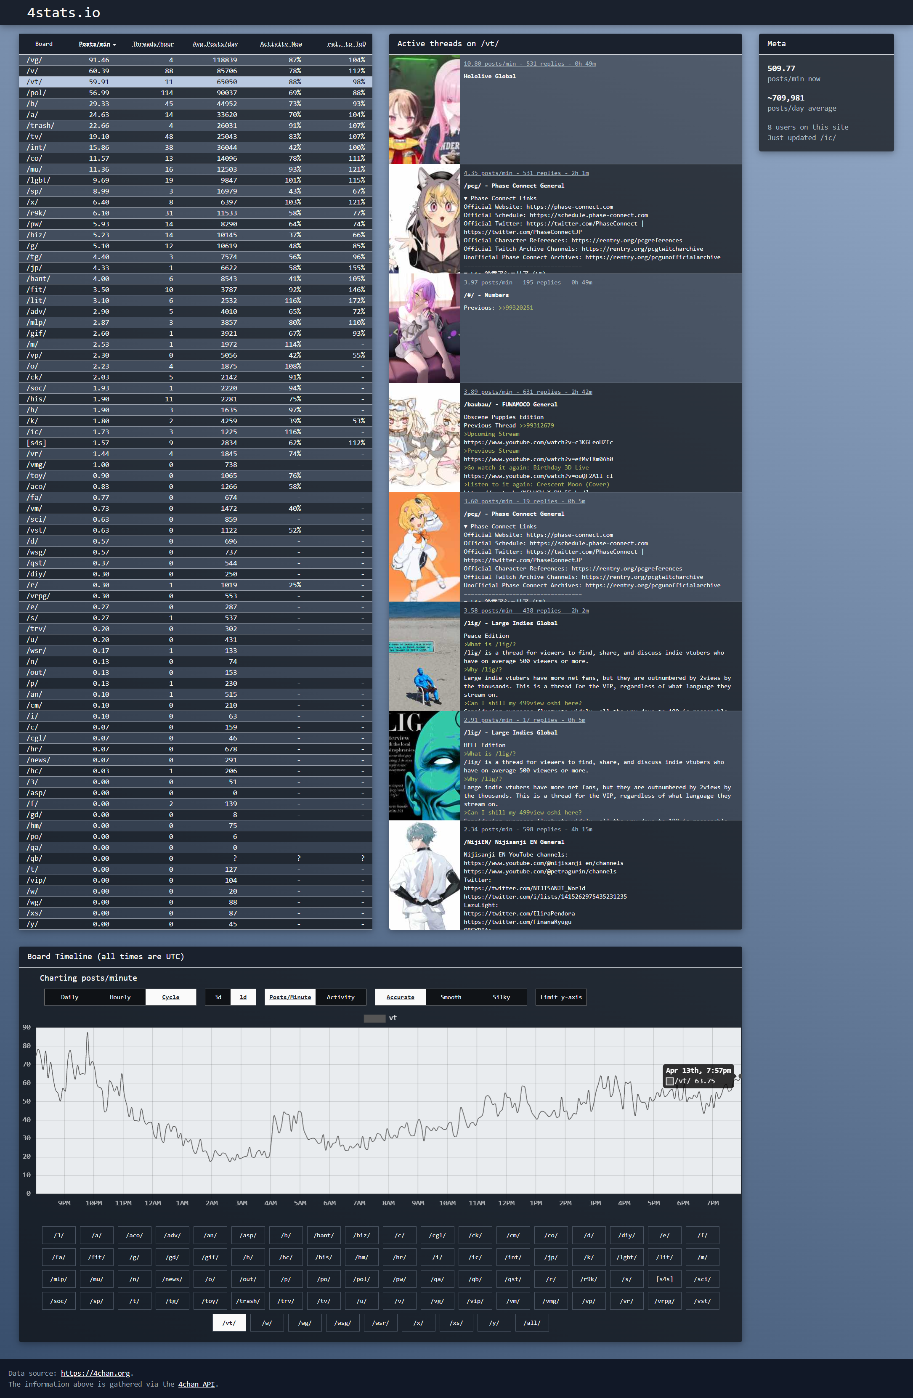Viewport: 913px width, 1398px height.
Task: Select the 3d time range
Action: 218,997
